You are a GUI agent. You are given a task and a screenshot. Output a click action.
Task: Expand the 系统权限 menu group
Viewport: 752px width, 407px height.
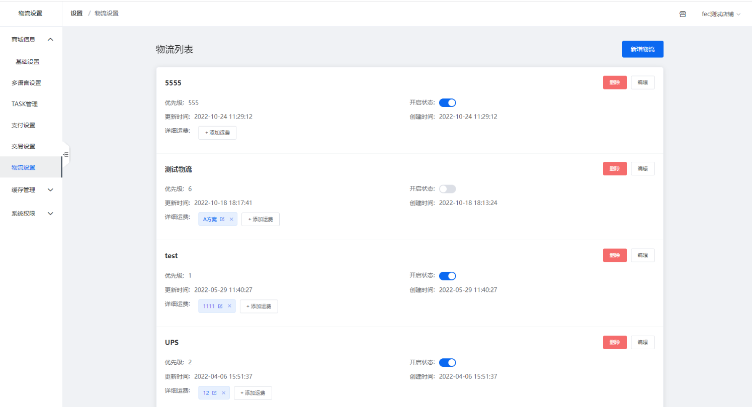pyautogui.click(x=31, y=213)
